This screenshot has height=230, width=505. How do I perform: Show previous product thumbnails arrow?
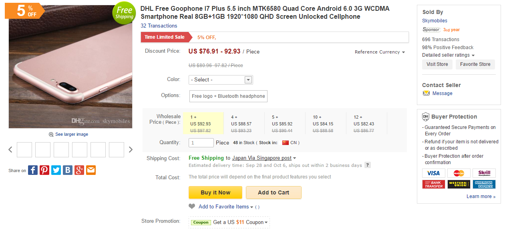[x=10, y=150]
